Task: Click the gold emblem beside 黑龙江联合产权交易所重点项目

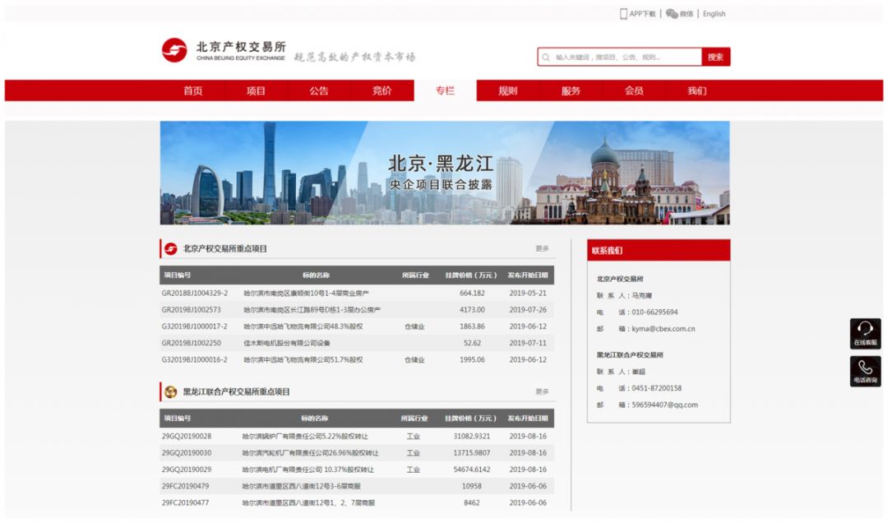Action: 170,392
